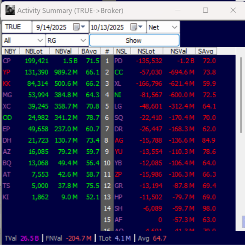Image resolution: width=245 pixels, height=245 pixels.
Task: Click the # column header
Action: (107, 51)
